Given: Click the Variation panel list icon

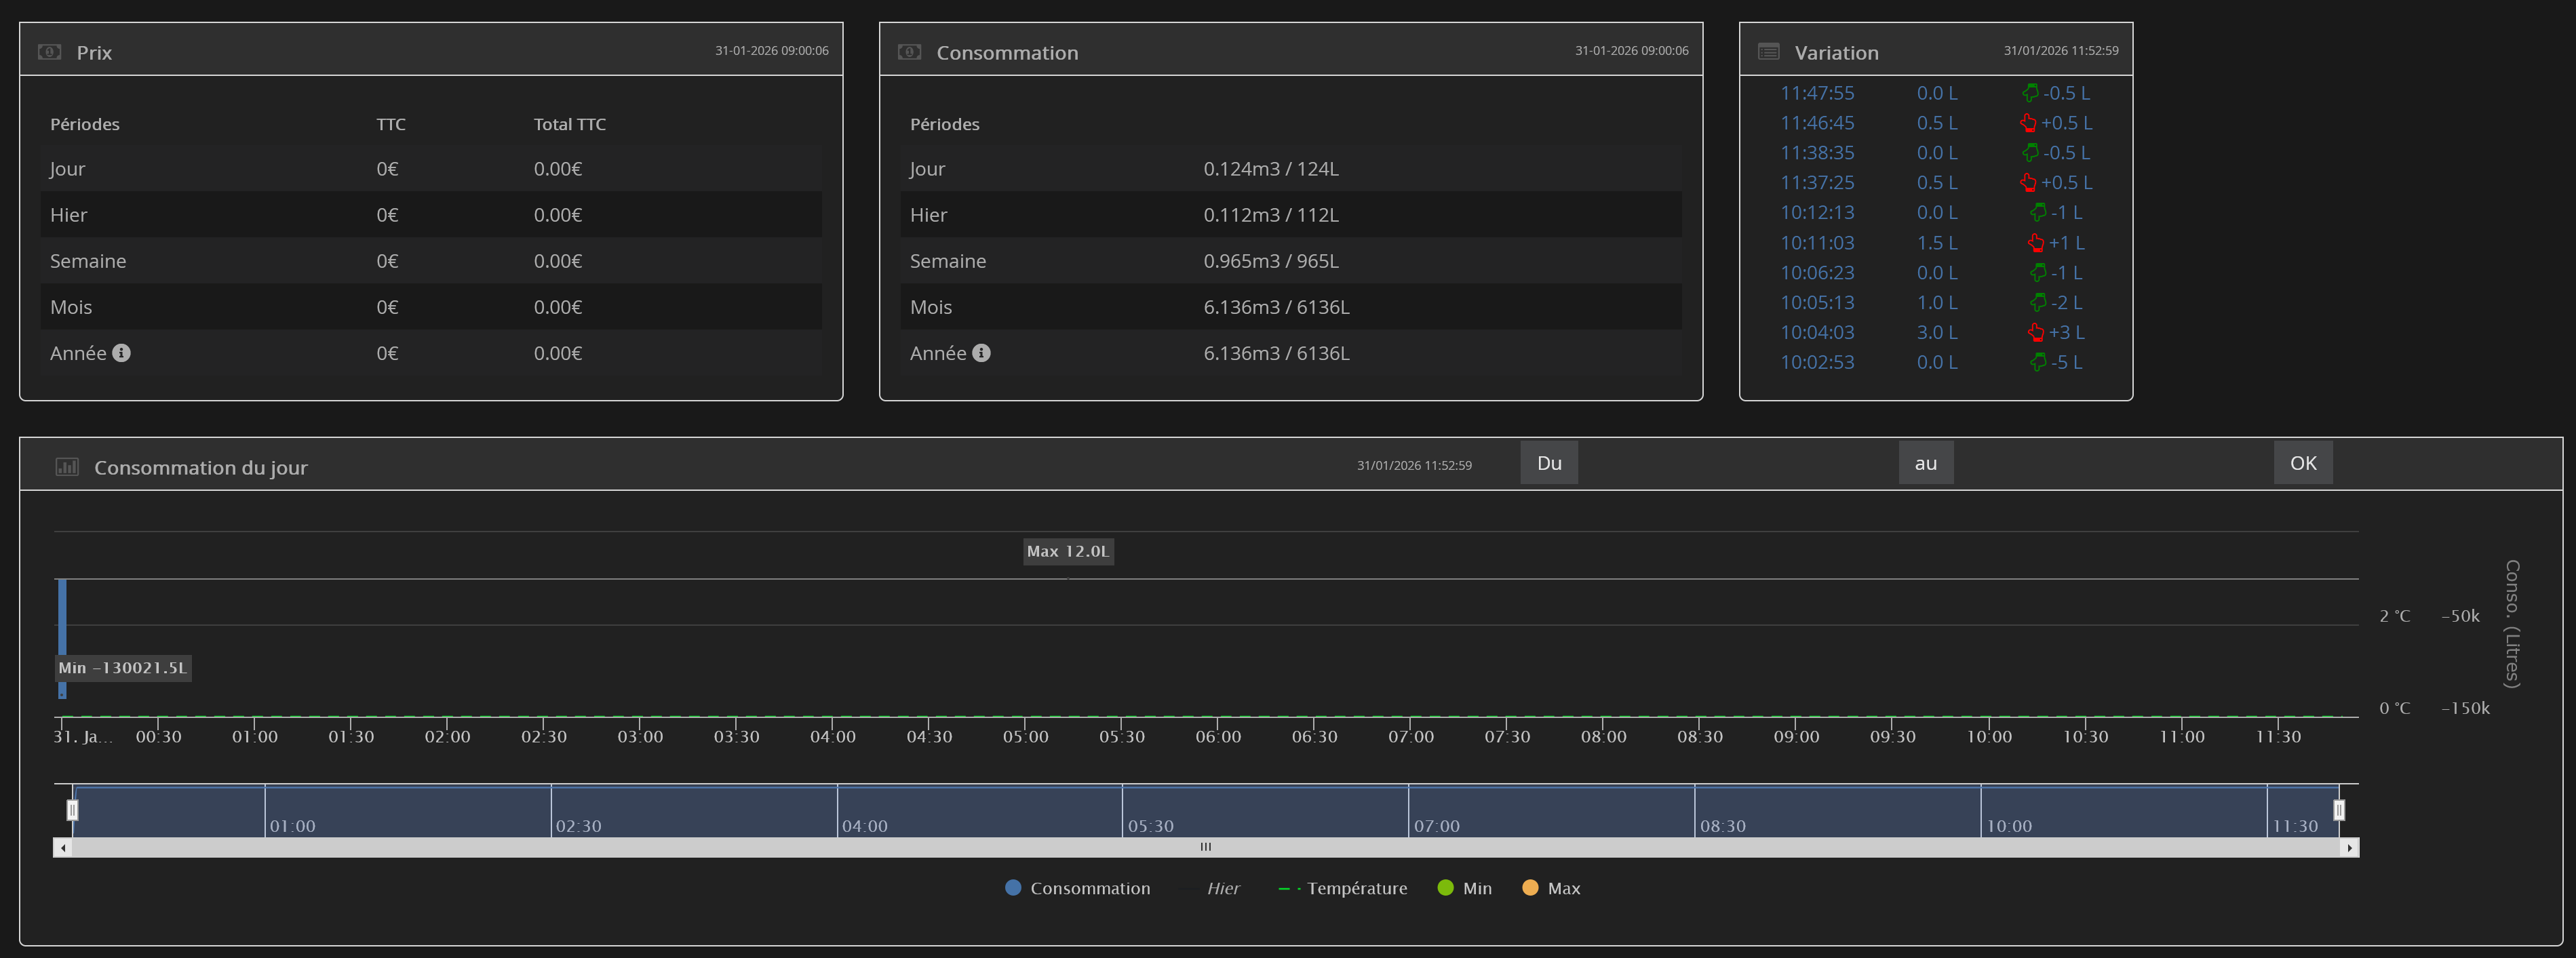Looking at the screenshot, I should [1768, 52].
